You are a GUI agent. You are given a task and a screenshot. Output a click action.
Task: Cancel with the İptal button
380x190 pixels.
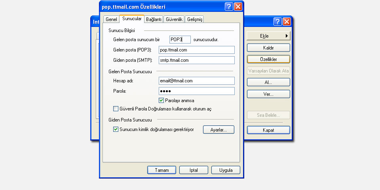194,170
